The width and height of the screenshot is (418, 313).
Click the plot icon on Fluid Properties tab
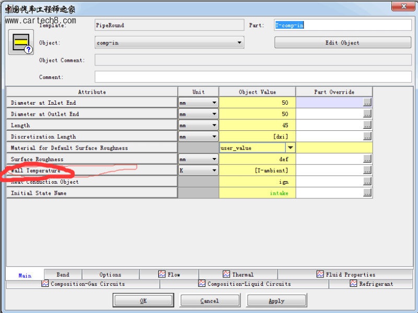pyautogui.click(x=320, y=274)
